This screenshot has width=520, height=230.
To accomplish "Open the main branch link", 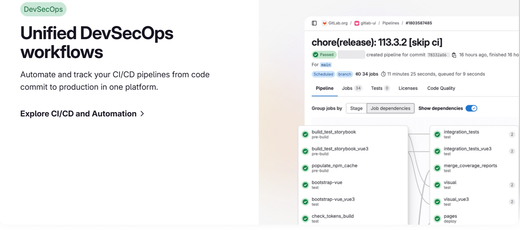I will (326, 65).
